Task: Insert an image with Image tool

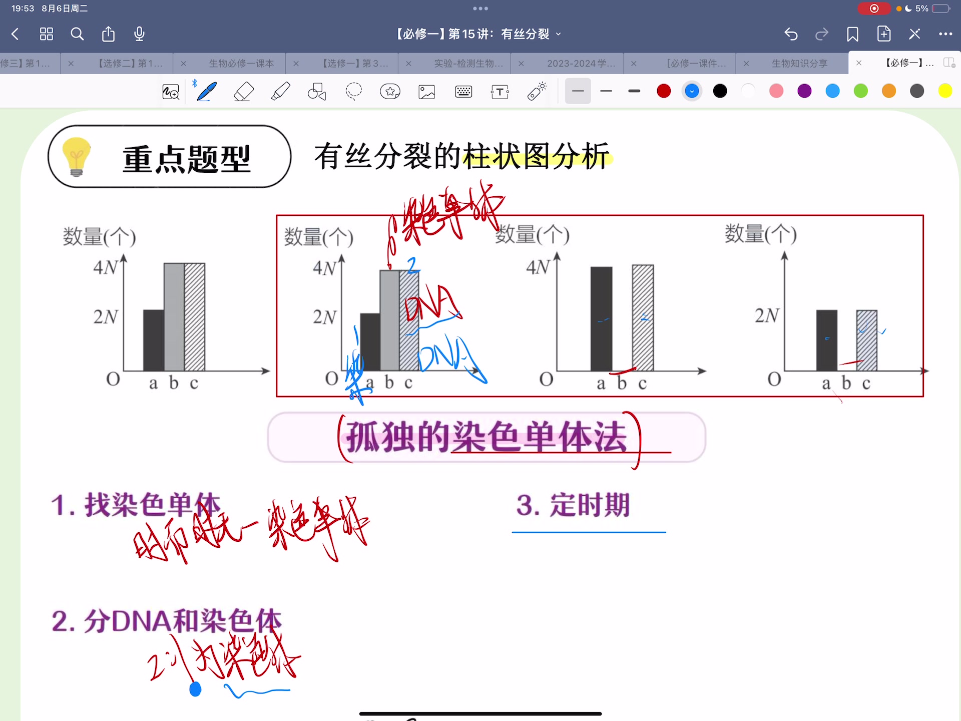Action: (427, 92)
